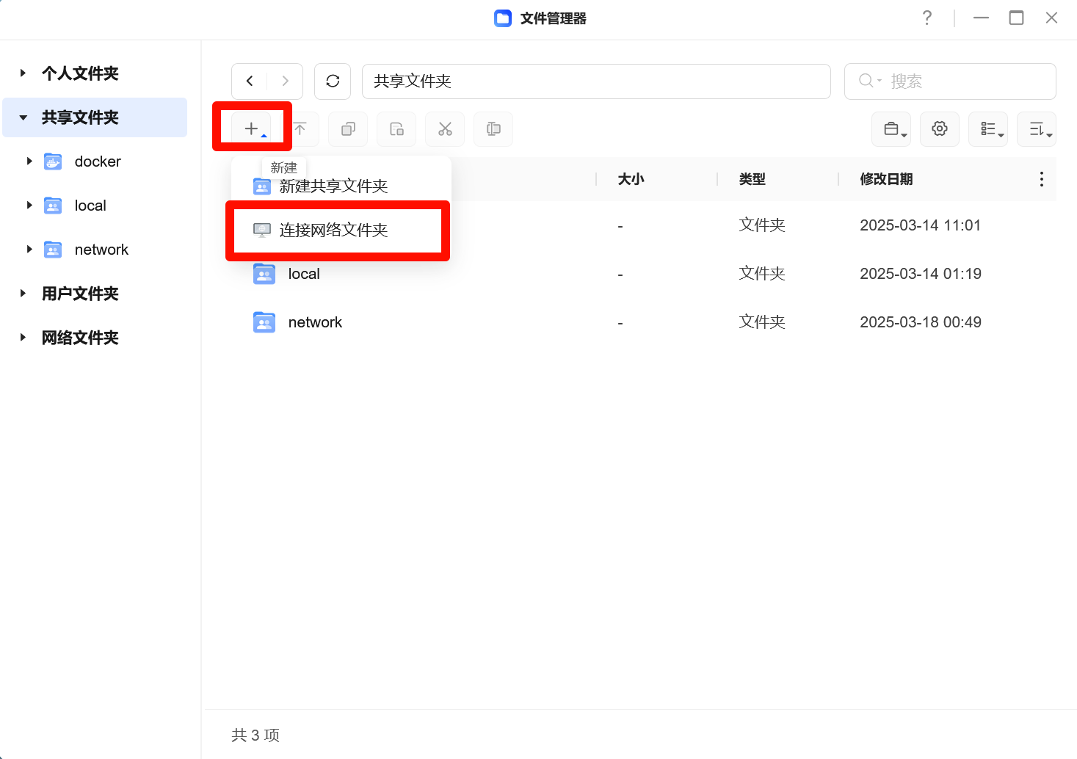This screenshot has width=1077, height=759.
Task: Open the settings gear icon
Action: coord(940,129)
